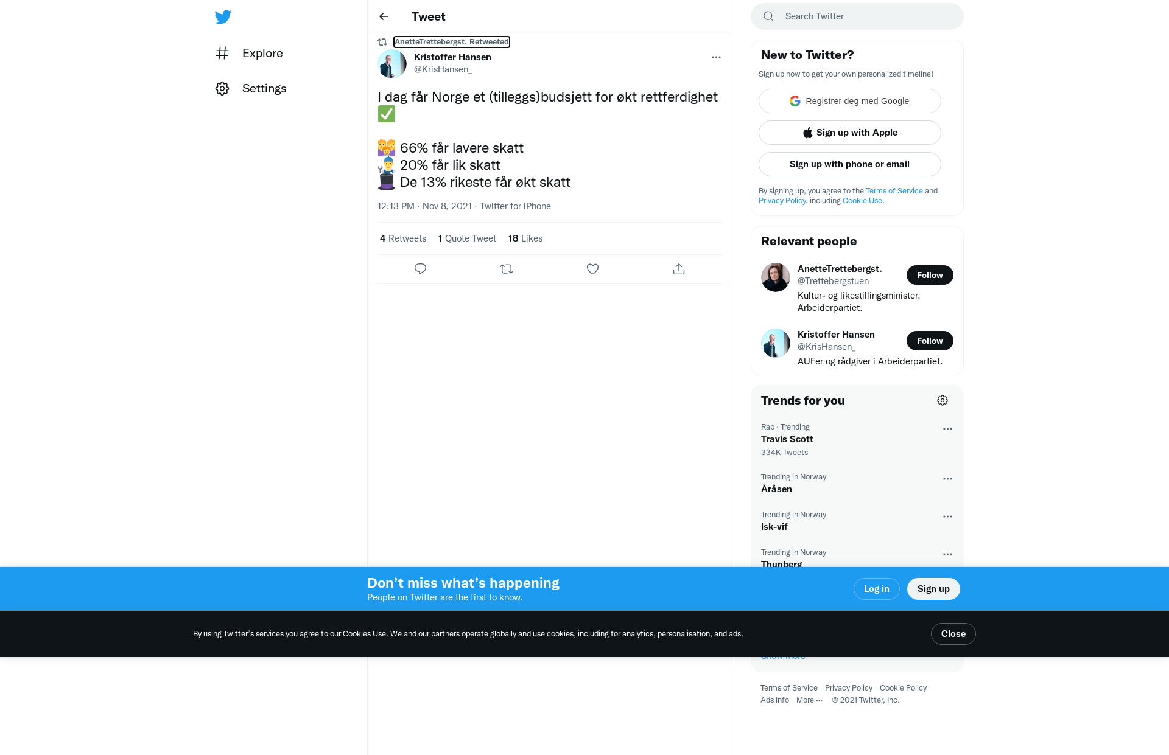Focus the Search Twitter field
Image resolution: width=1169 pixels, height=755 pixels.
[x=857, y=16]
